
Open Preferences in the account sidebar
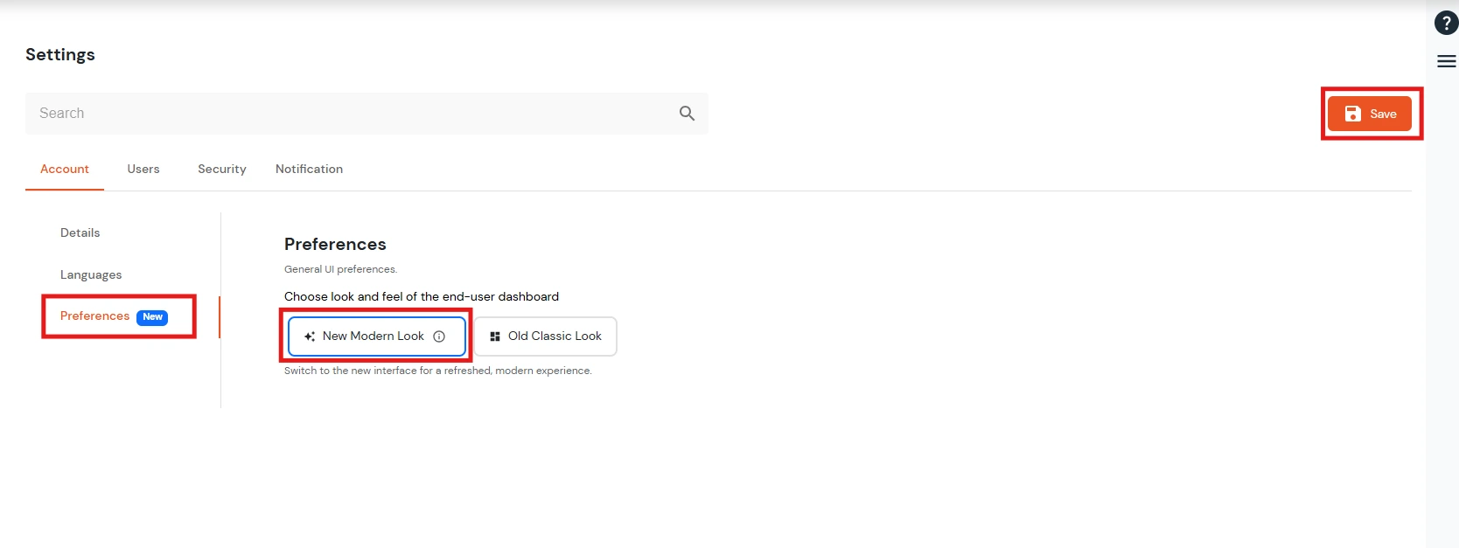coord(94,316)
